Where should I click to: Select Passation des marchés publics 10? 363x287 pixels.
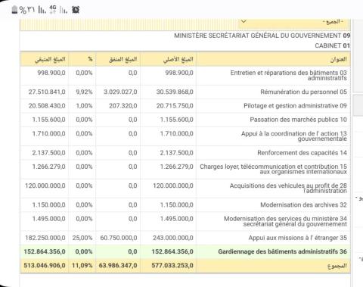click(299, 120)
